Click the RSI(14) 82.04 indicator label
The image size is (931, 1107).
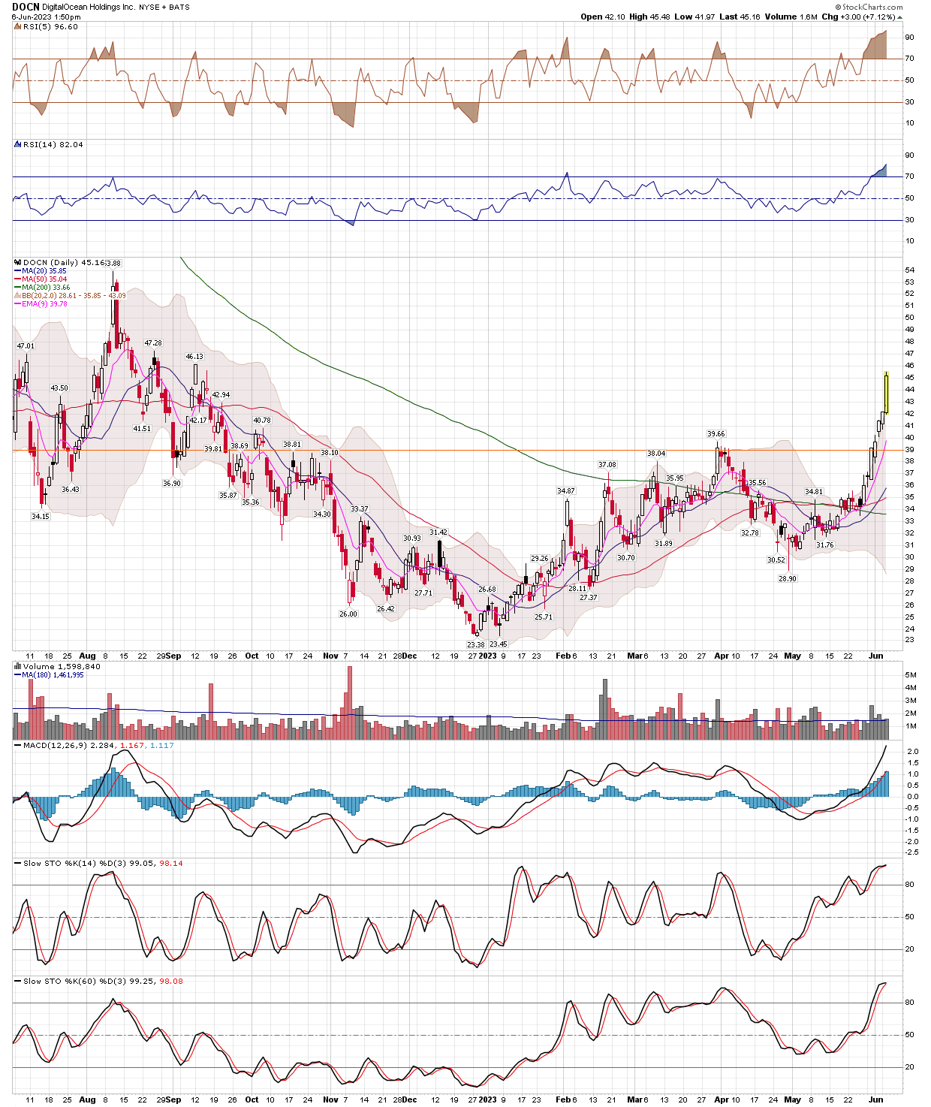(53, 144)
